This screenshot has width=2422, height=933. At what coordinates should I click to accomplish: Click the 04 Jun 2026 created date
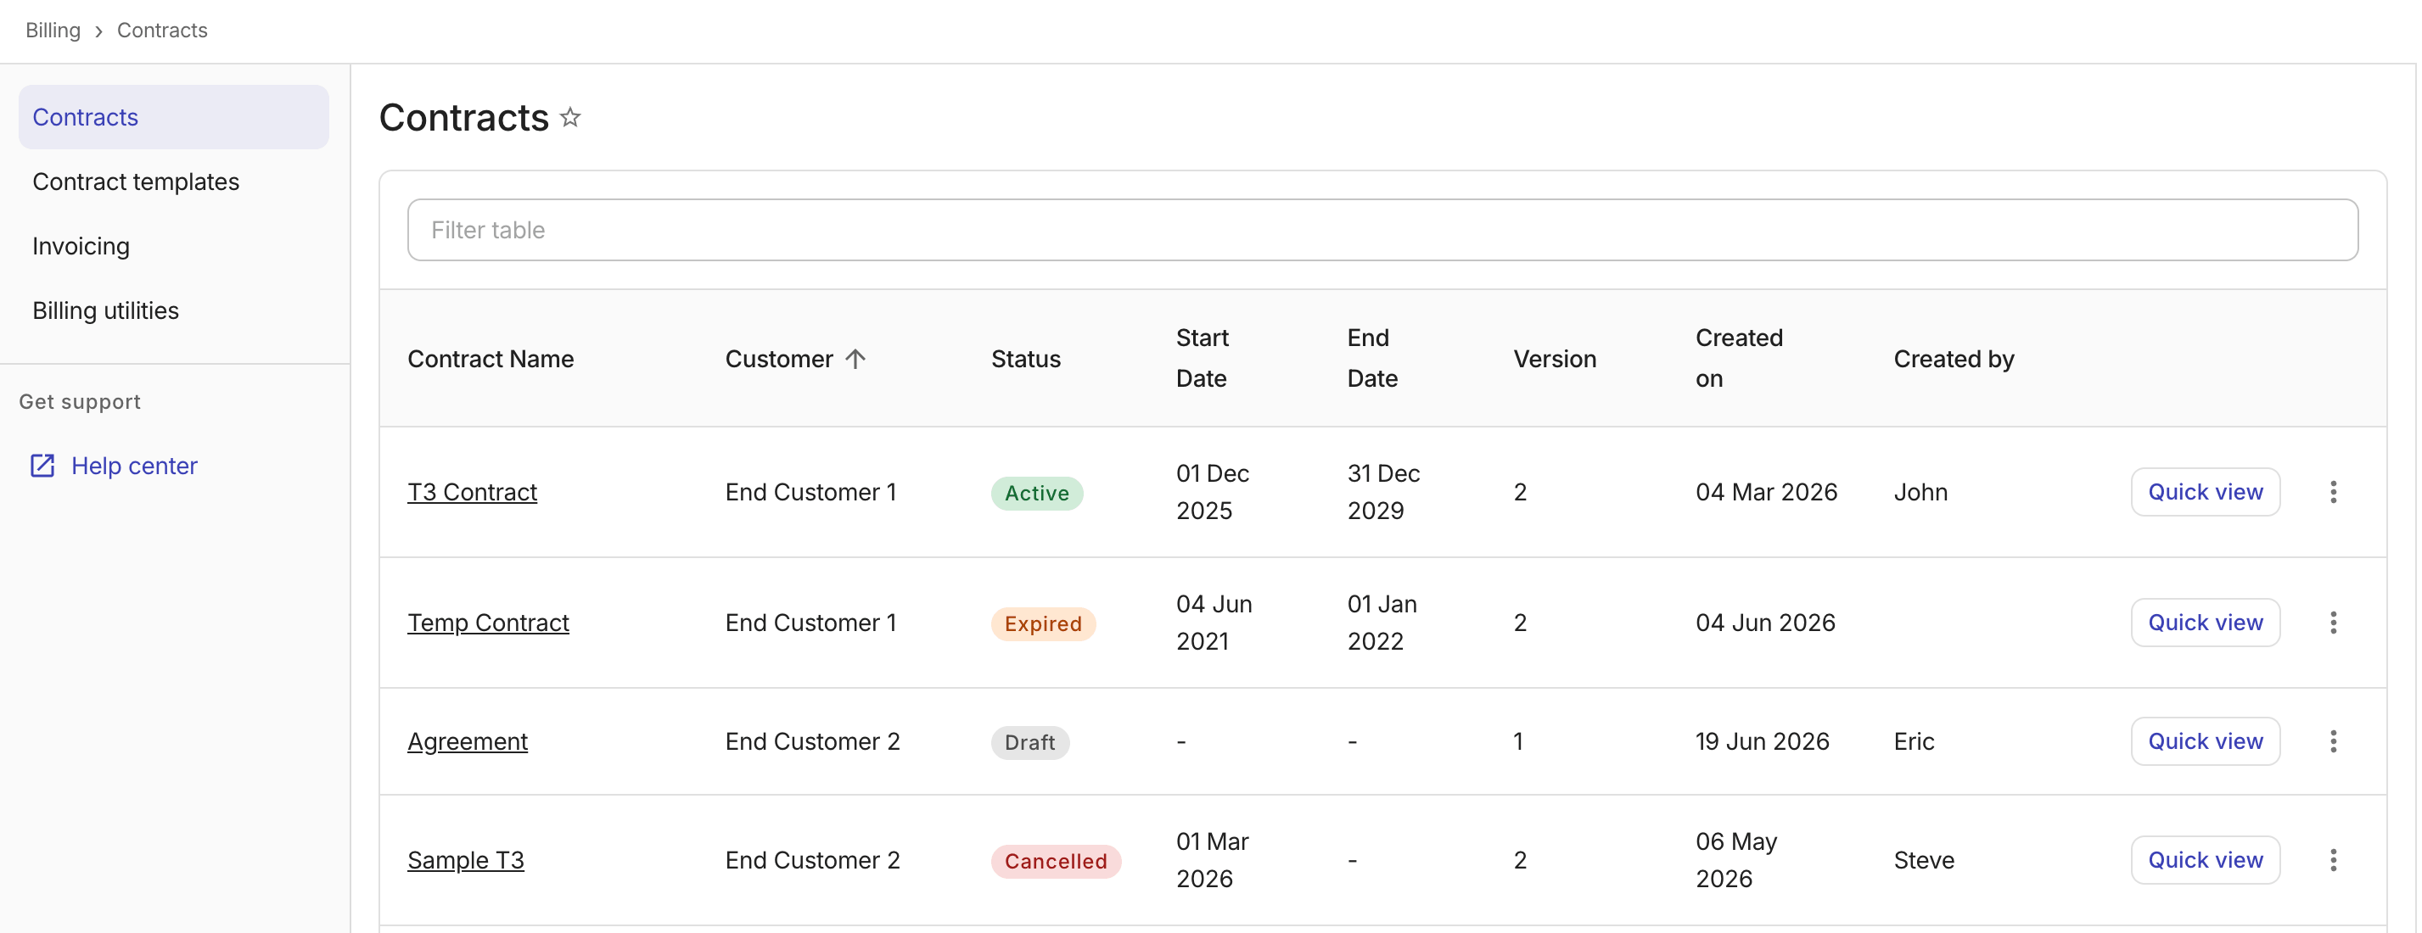pyautogui.click(x=1765, y=623)
